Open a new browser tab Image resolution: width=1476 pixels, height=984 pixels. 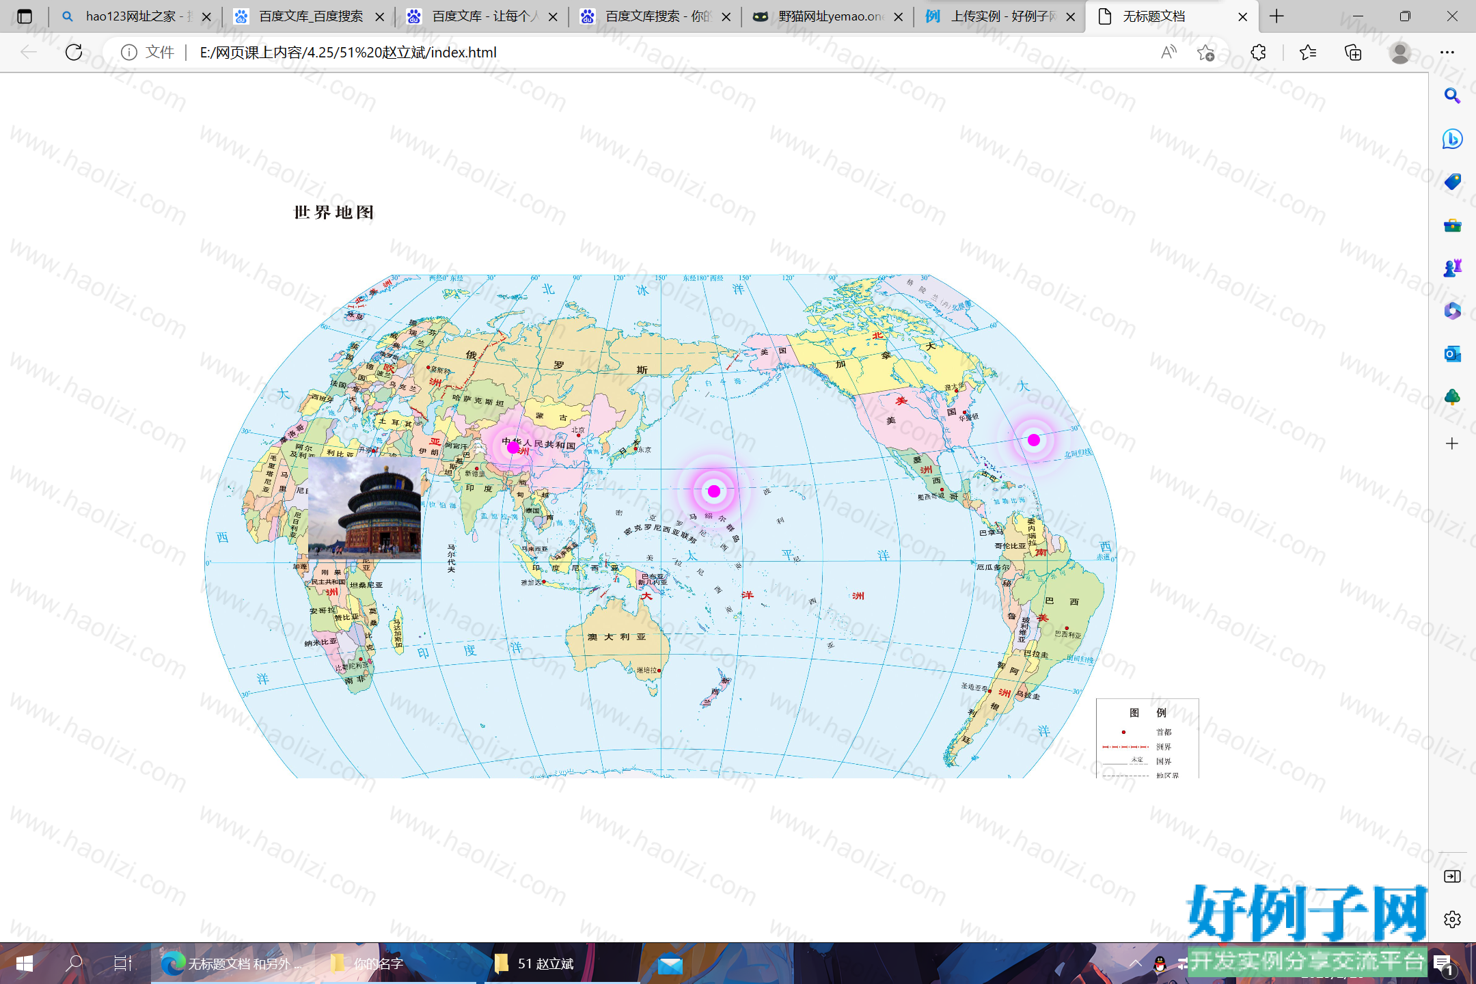click(x=1276, y=16)
